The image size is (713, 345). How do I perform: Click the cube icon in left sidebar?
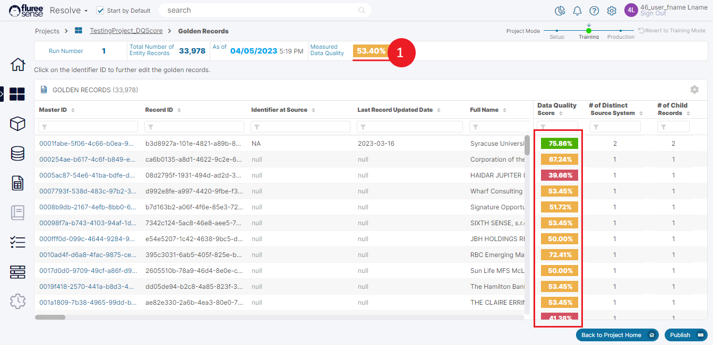[x=18, y=124]
